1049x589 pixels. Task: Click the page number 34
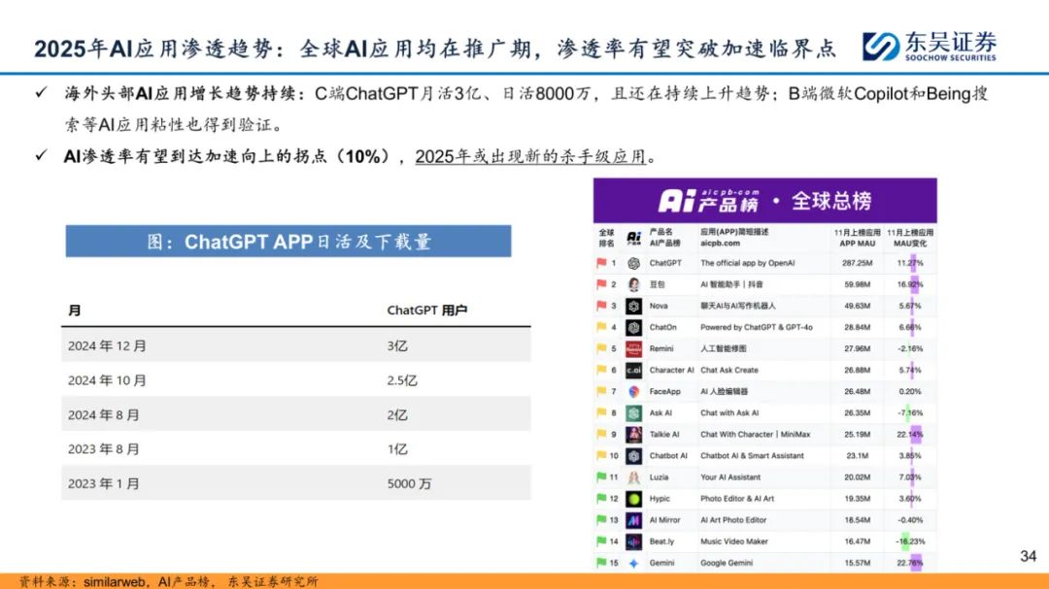pyautogui.click(x=1029, y=556)
